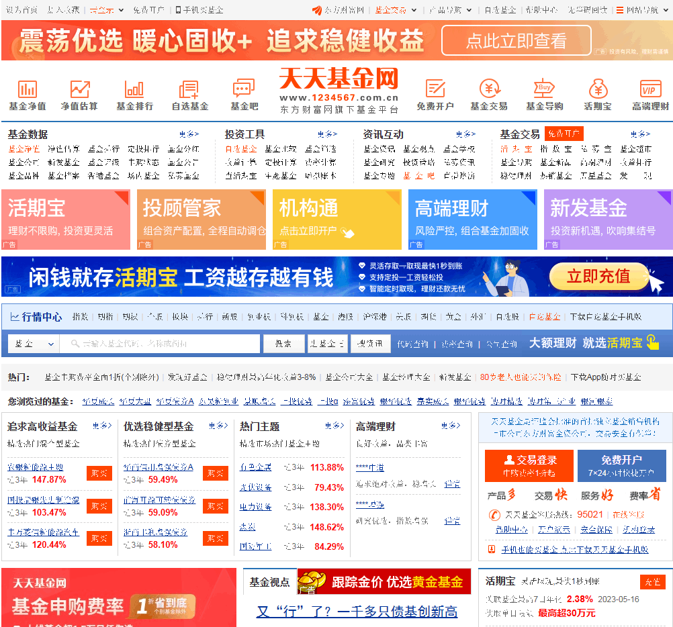
Task: Open the 行情中心 heading link
Action: (42, 317)
